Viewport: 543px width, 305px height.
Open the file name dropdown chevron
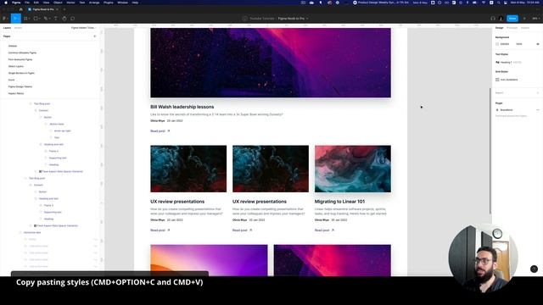pos(307,19)
